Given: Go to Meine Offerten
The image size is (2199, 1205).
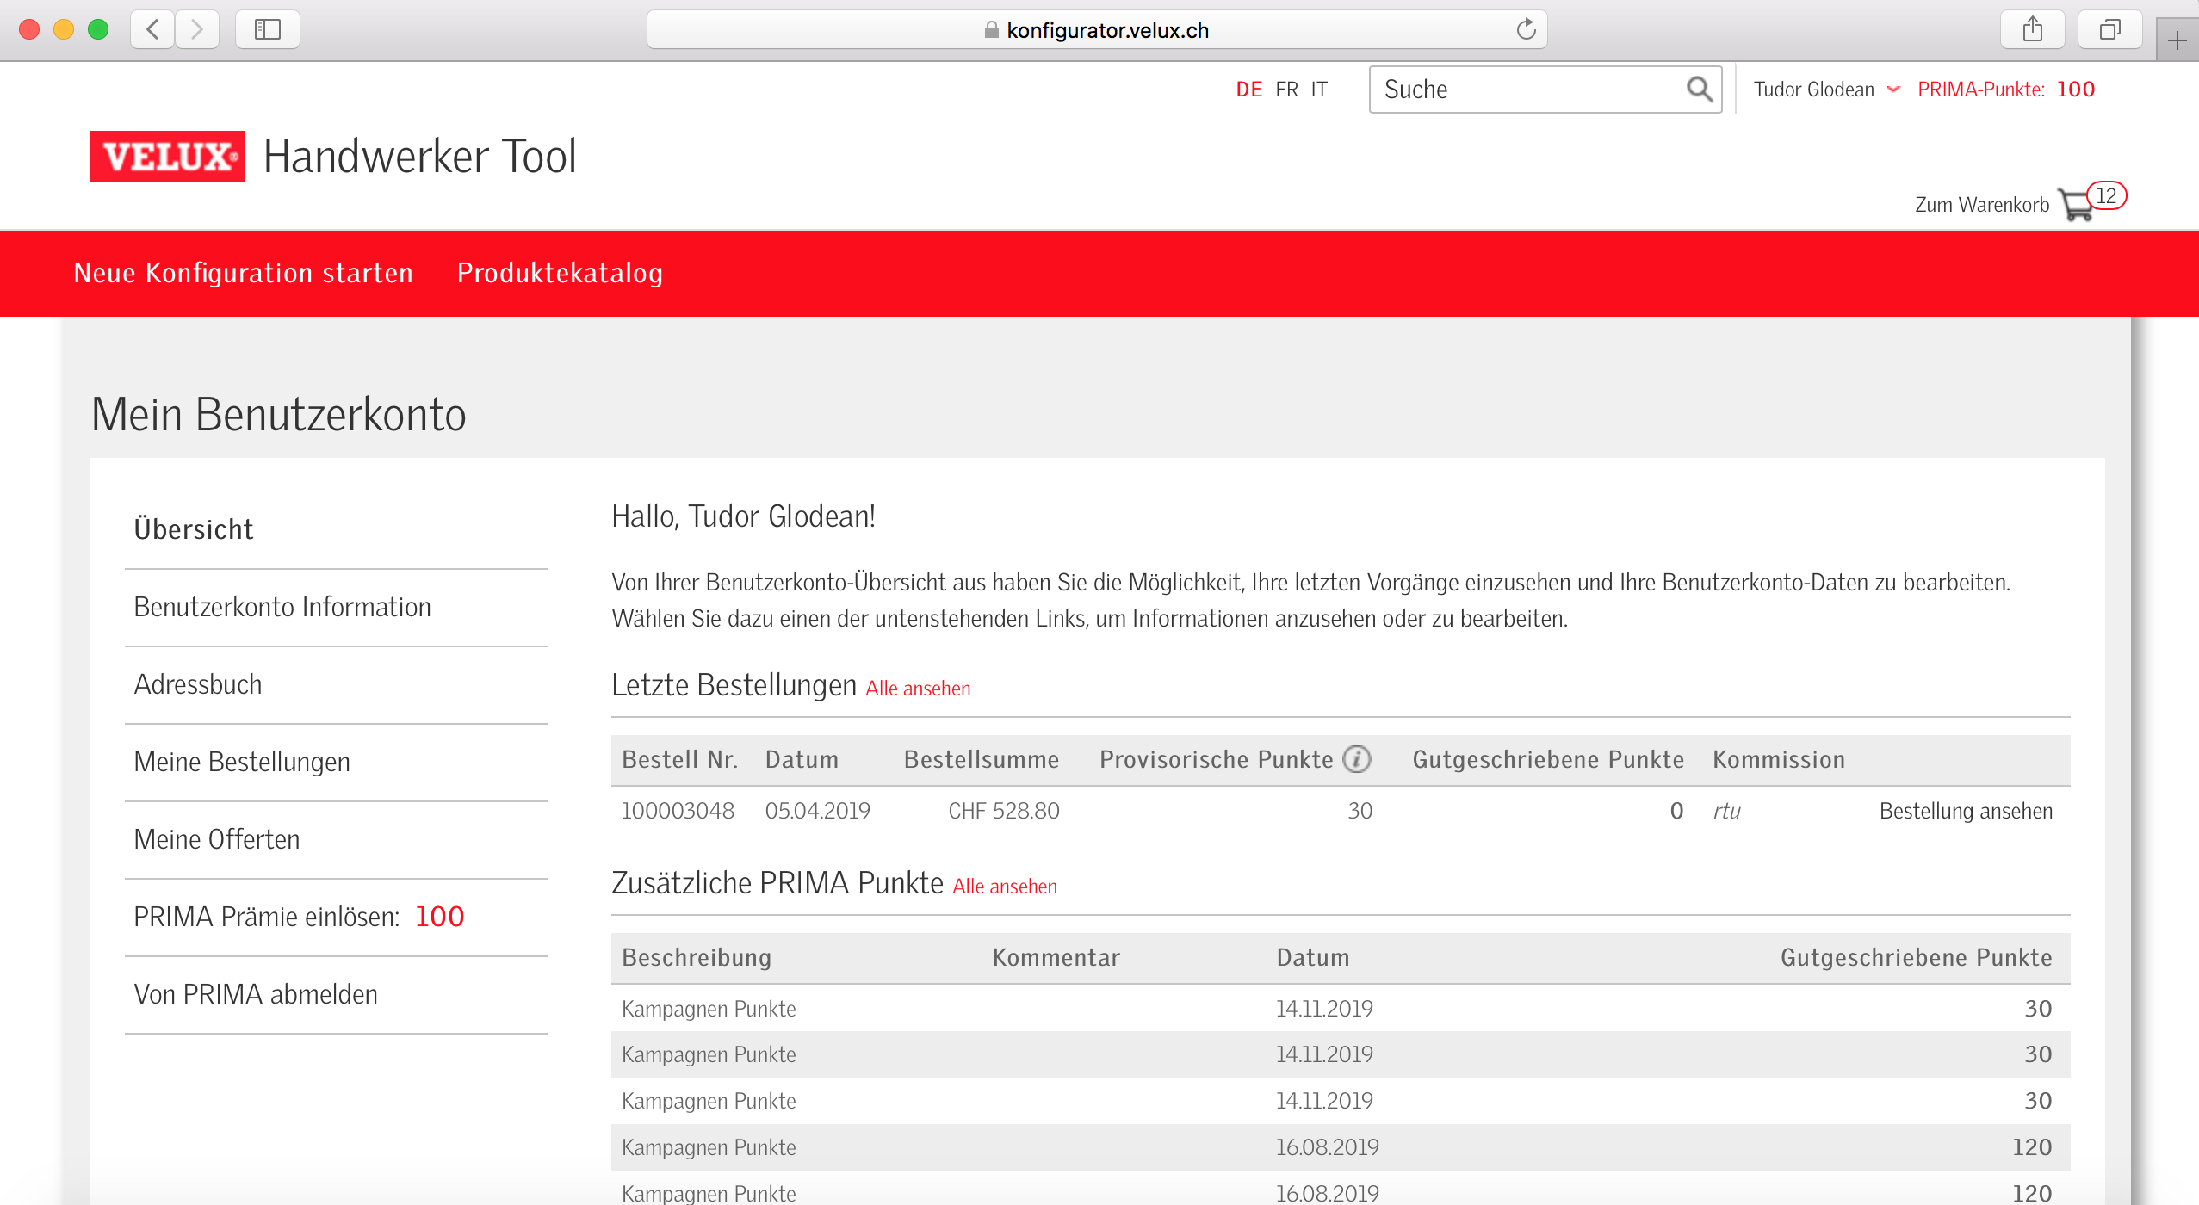Looking at the screenshot, I should point(217,839).
